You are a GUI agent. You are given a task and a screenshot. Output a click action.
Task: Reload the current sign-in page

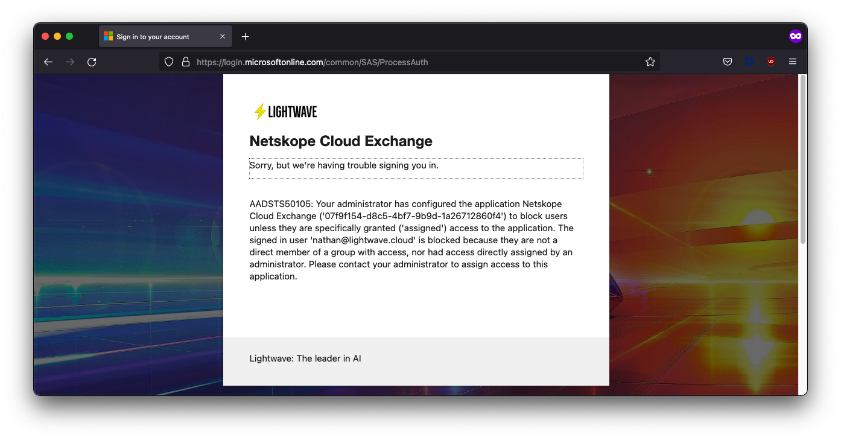[92, 62]
